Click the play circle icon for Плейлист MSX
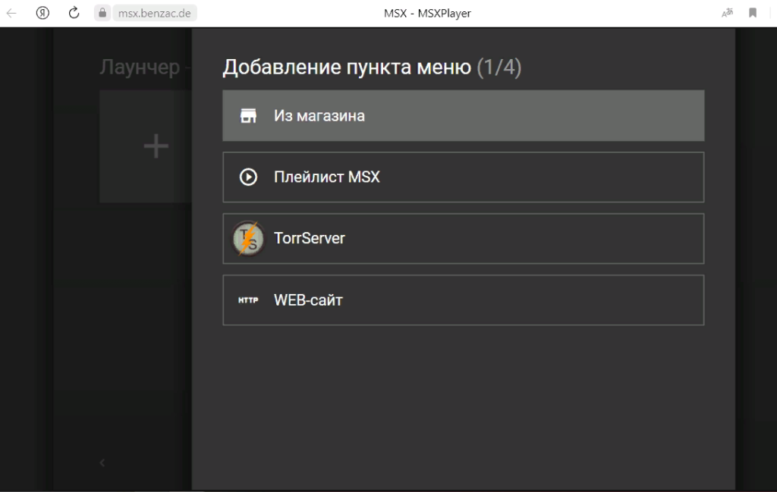 [247, 177]
